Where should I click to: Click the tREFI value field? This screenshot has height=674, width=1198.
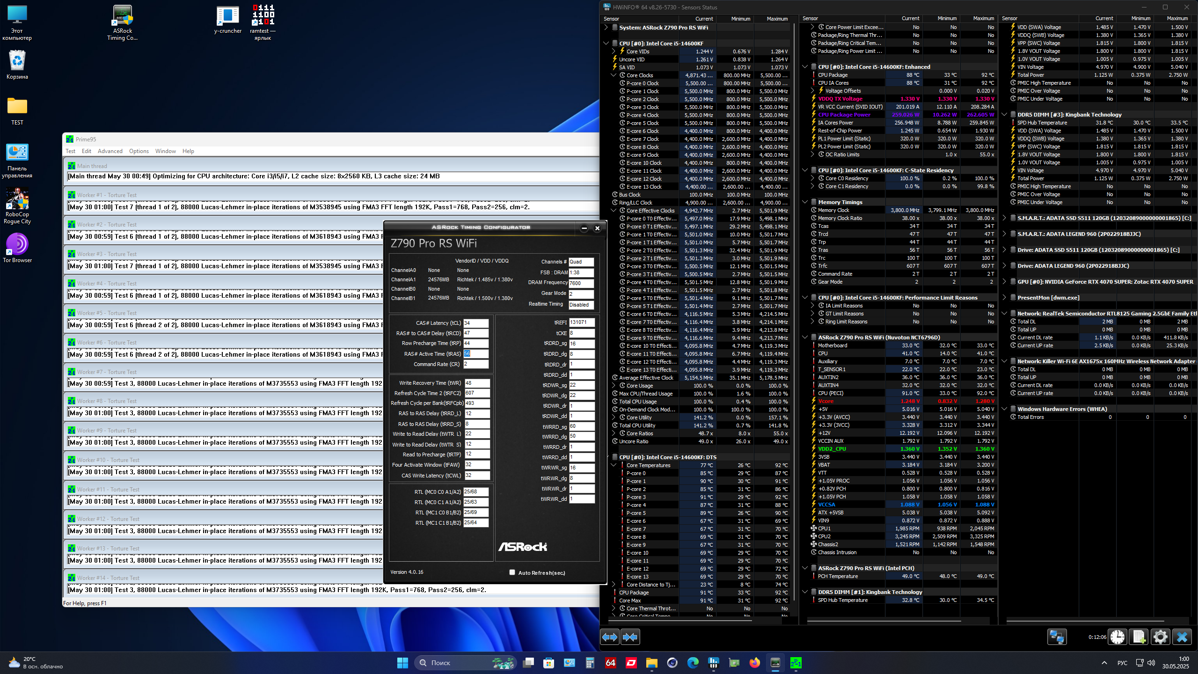[x=581, y=322]
